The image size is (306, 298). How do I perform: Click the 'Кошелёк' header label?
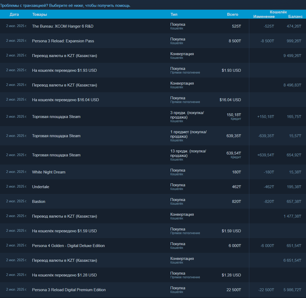pyautogui.click(x=278, y=12)
